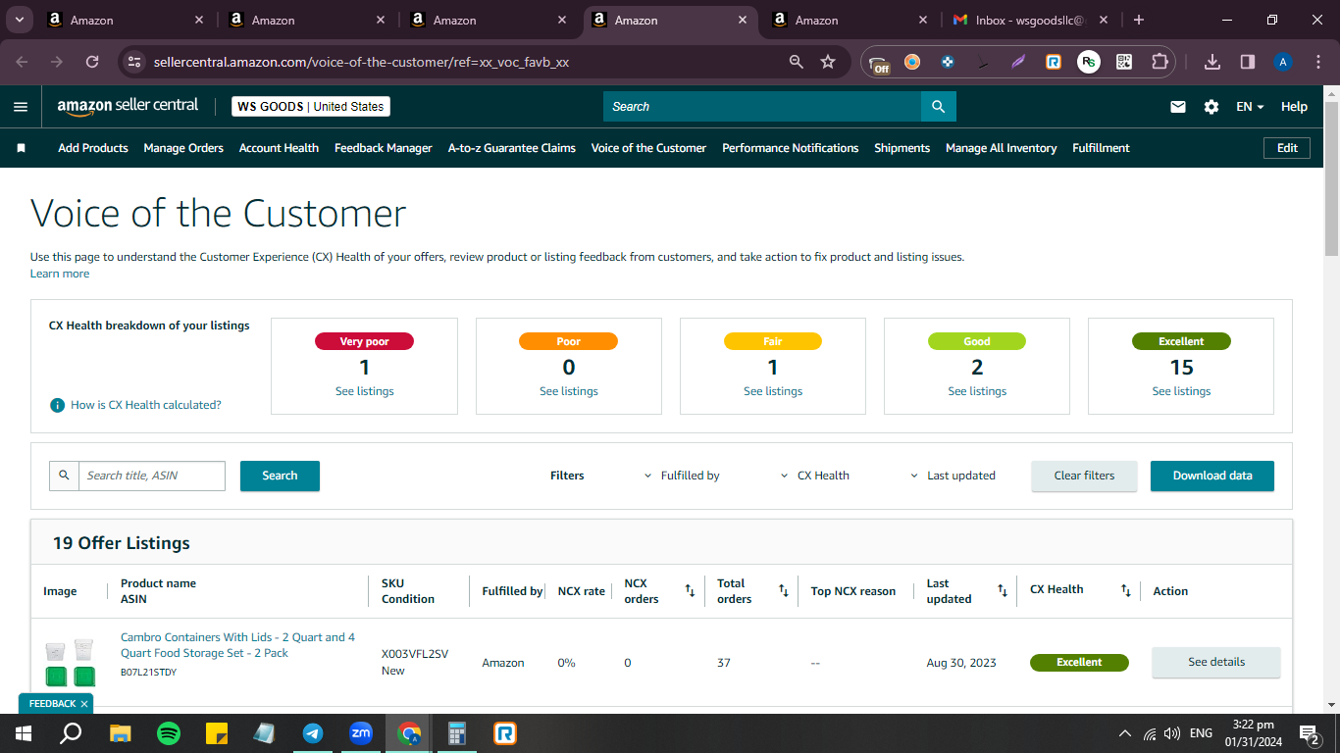
Task: Open A-to-z Guarantee Claims
Action: tap(512, 148)
